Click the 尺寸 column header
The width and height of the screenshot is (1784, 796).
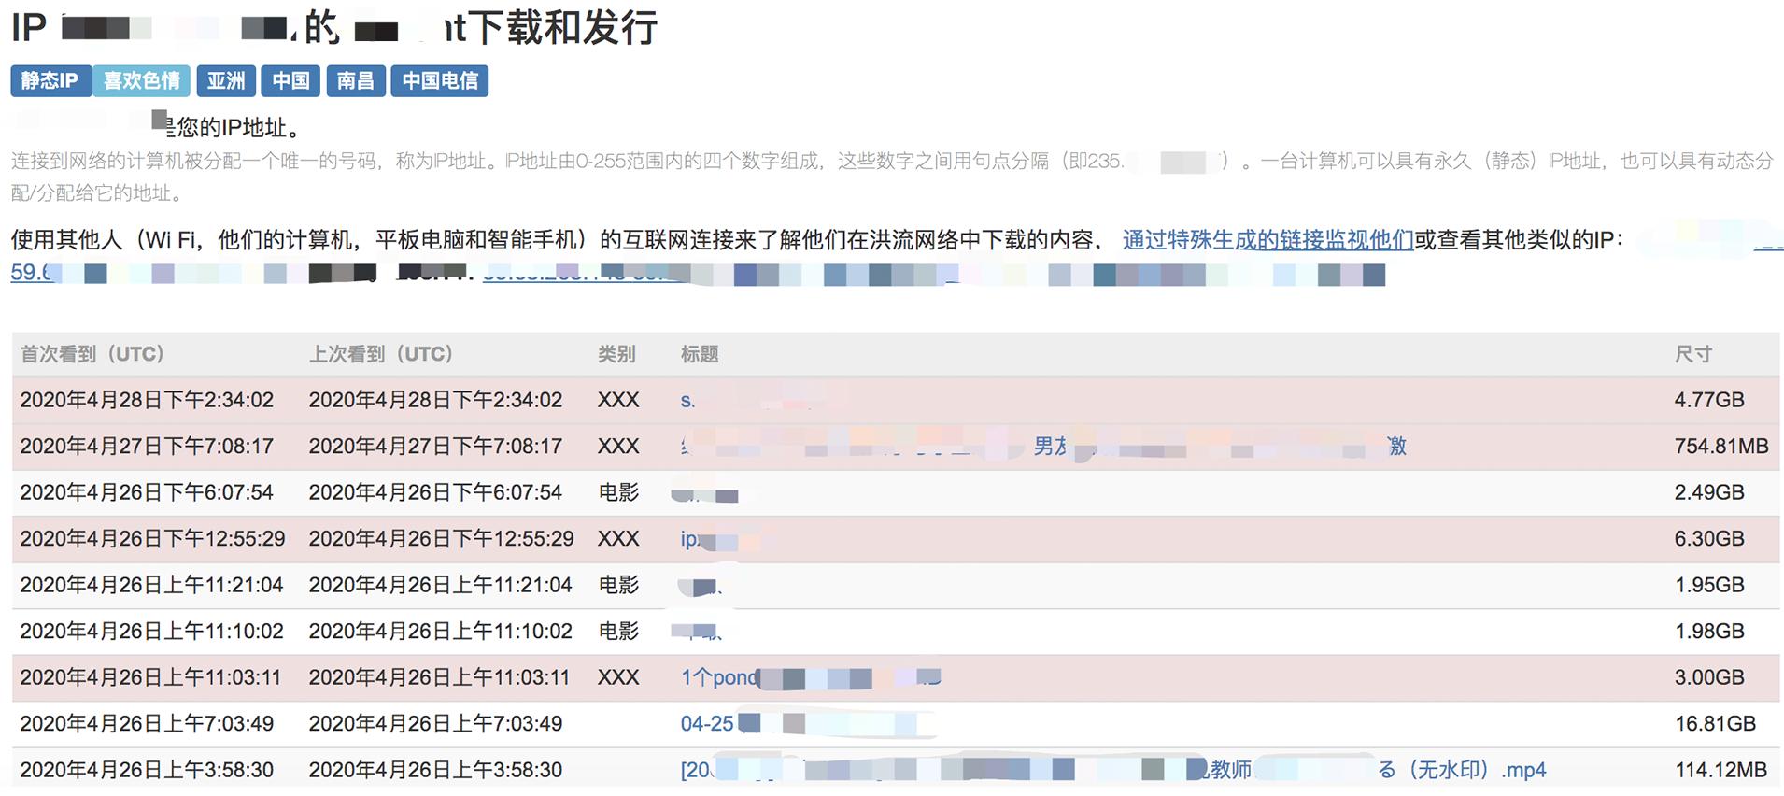1693,354
